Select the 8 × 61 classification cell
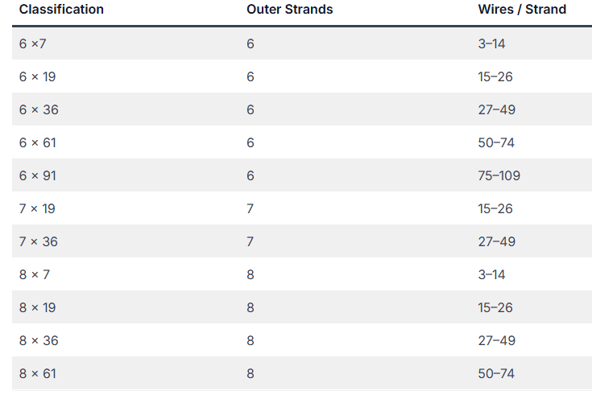 click(37, 374)
